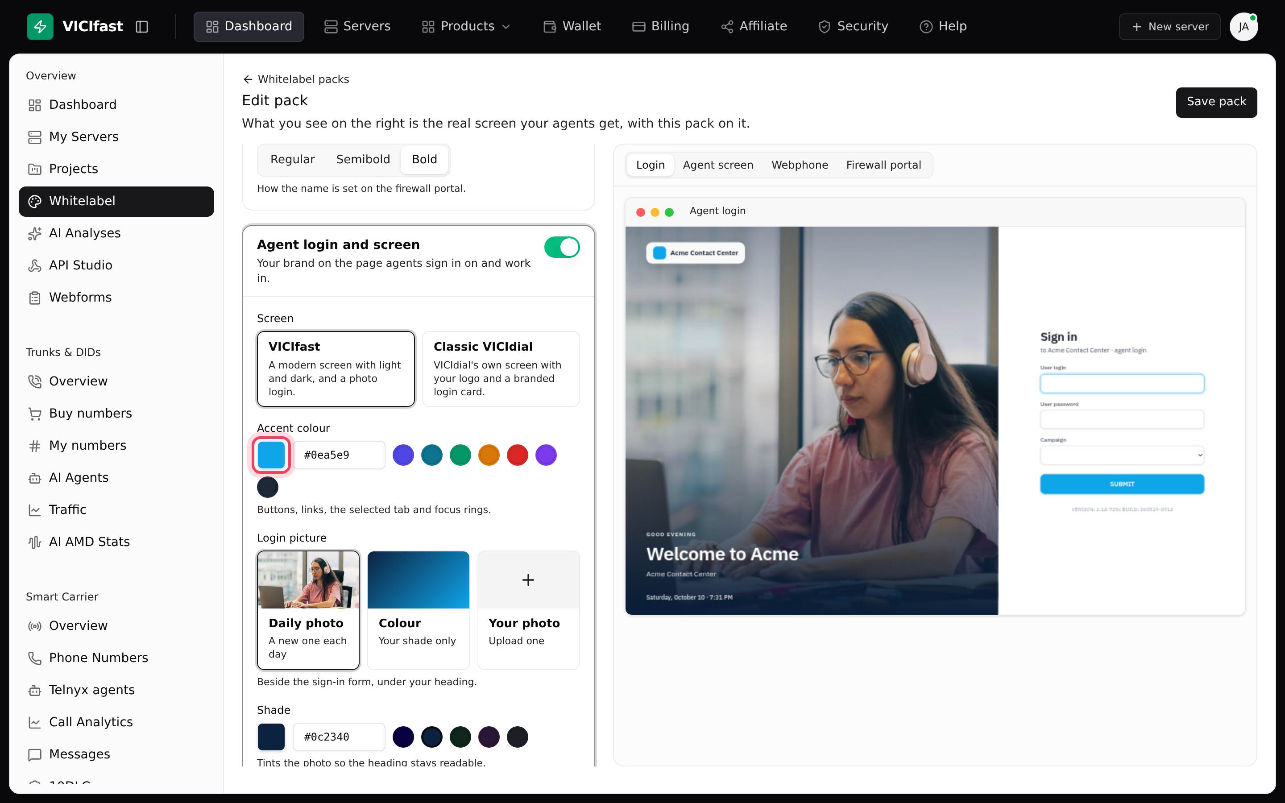Open Telnyx agents in the sidebar
Viewport: 1285px width, 803px height.
coord(116,690)
